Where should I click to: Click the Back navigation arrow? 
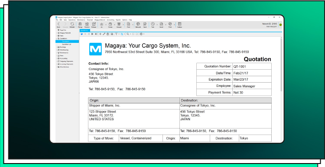point(58,24)
